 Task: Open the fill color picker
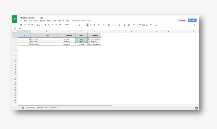(x=104, y=25)
